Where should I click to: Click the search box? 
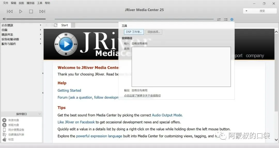(262, 11)
